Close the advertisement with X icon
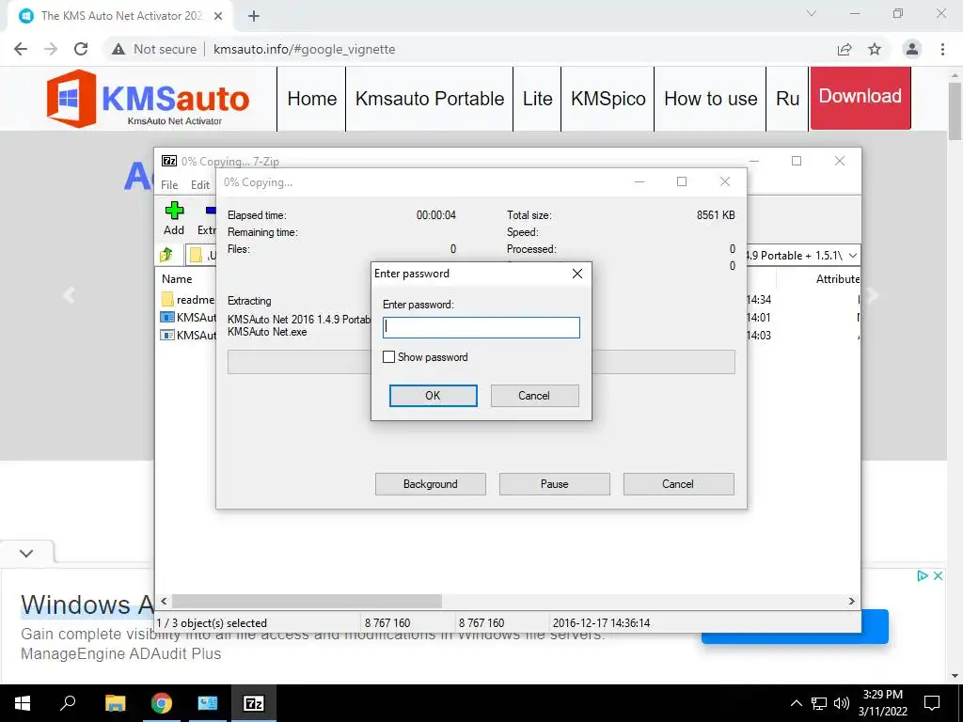Screen dimensions: 963x722 pyautogui.click(x=938, y=576)
